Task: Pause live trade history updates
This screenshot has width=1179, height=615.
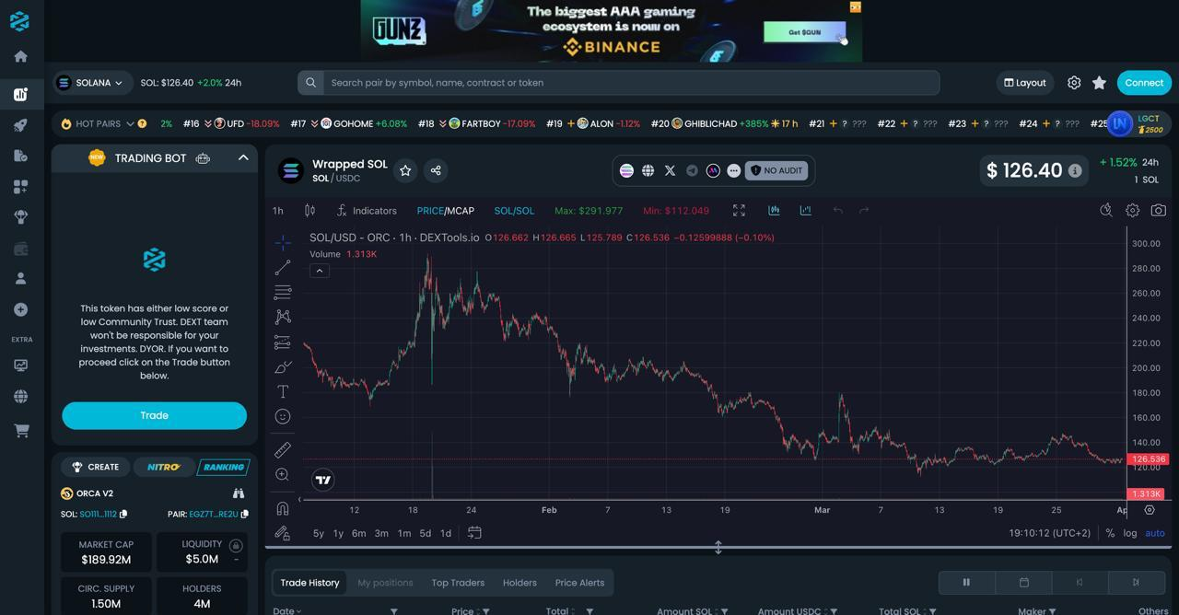Action: [965, 582]
